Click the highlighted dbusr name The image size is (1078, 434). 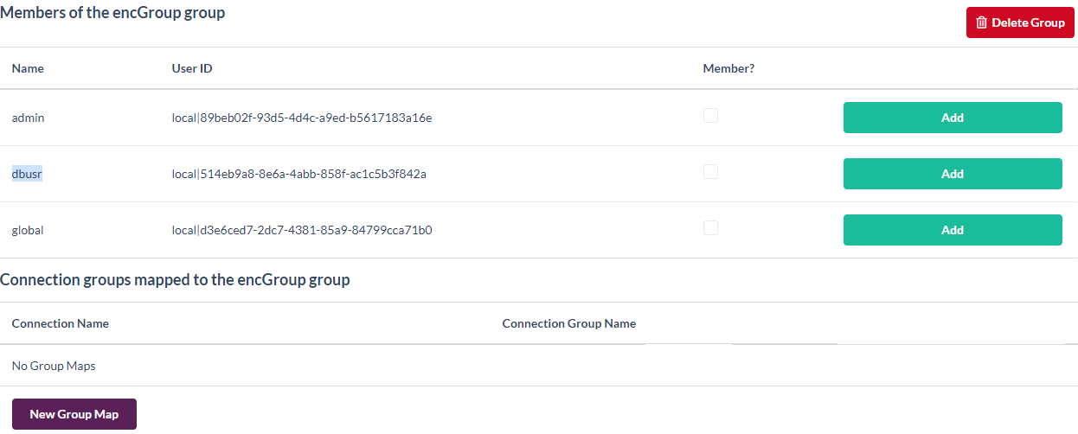[27, 174]
